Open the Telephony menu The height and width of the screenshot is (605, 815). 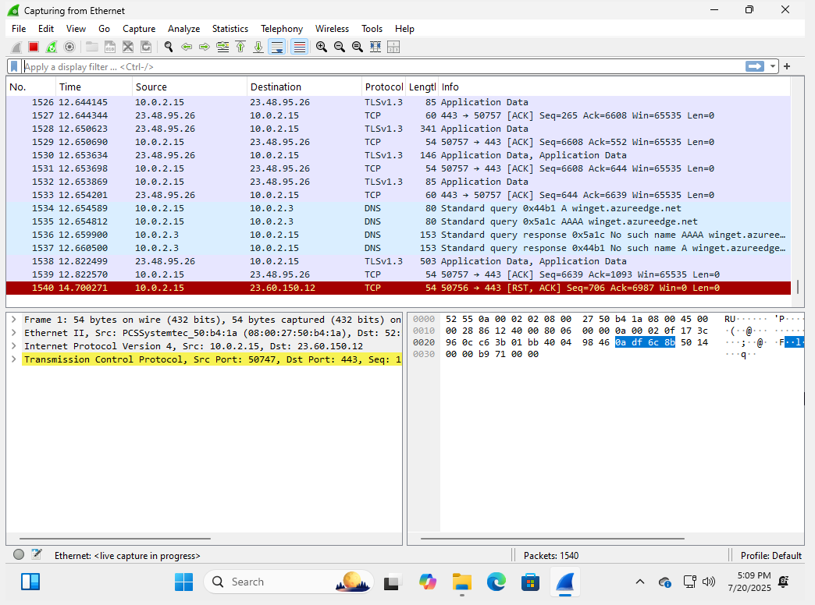tap(282, 29)
